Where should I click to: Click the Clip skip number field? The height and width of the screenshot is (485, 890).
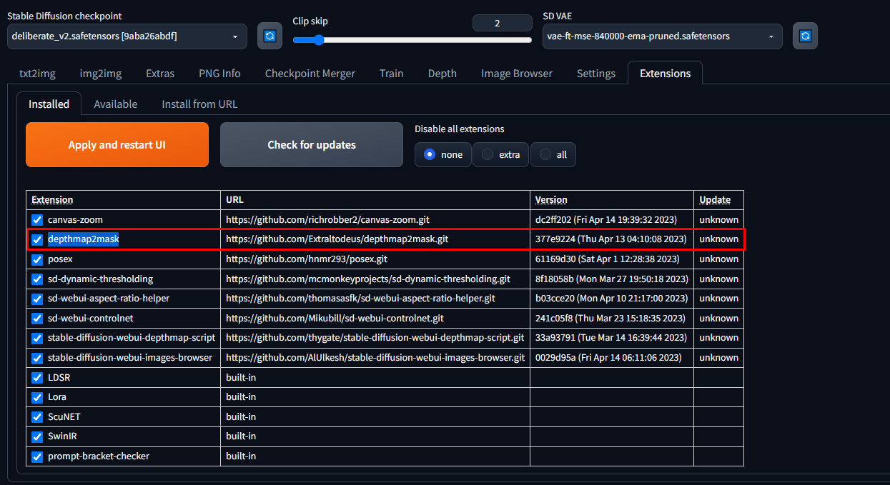point(497,23)
